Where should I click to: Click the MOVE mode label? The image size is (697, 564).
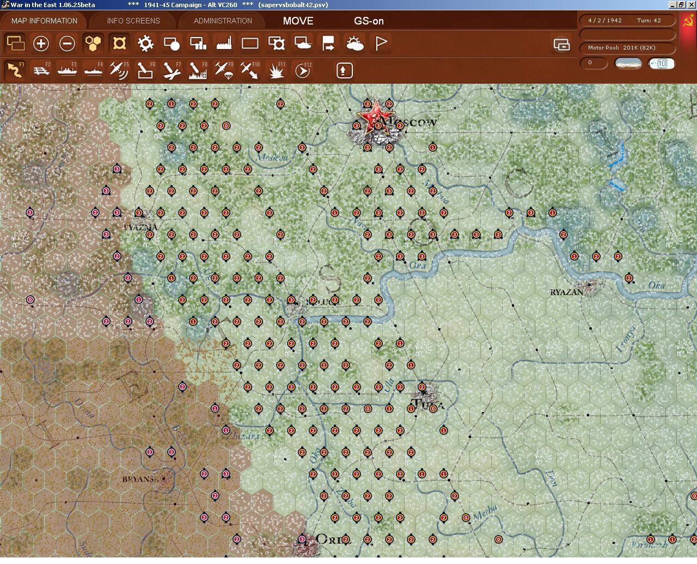[298, 21]
